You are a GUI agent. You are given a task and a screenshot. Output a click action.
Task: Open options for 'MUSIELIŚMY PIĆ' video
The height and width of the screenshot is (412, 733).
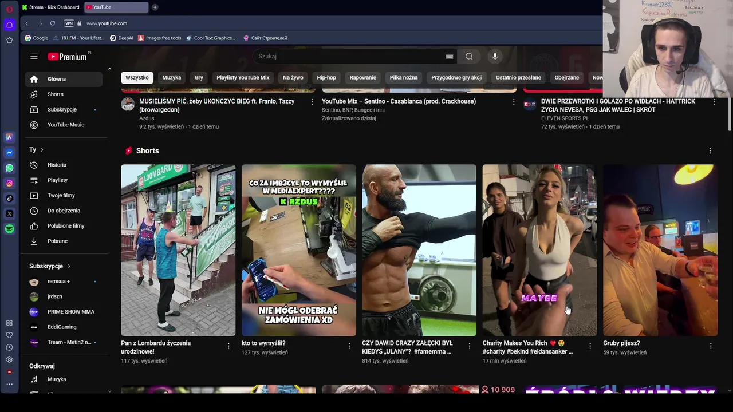[313, 101]
